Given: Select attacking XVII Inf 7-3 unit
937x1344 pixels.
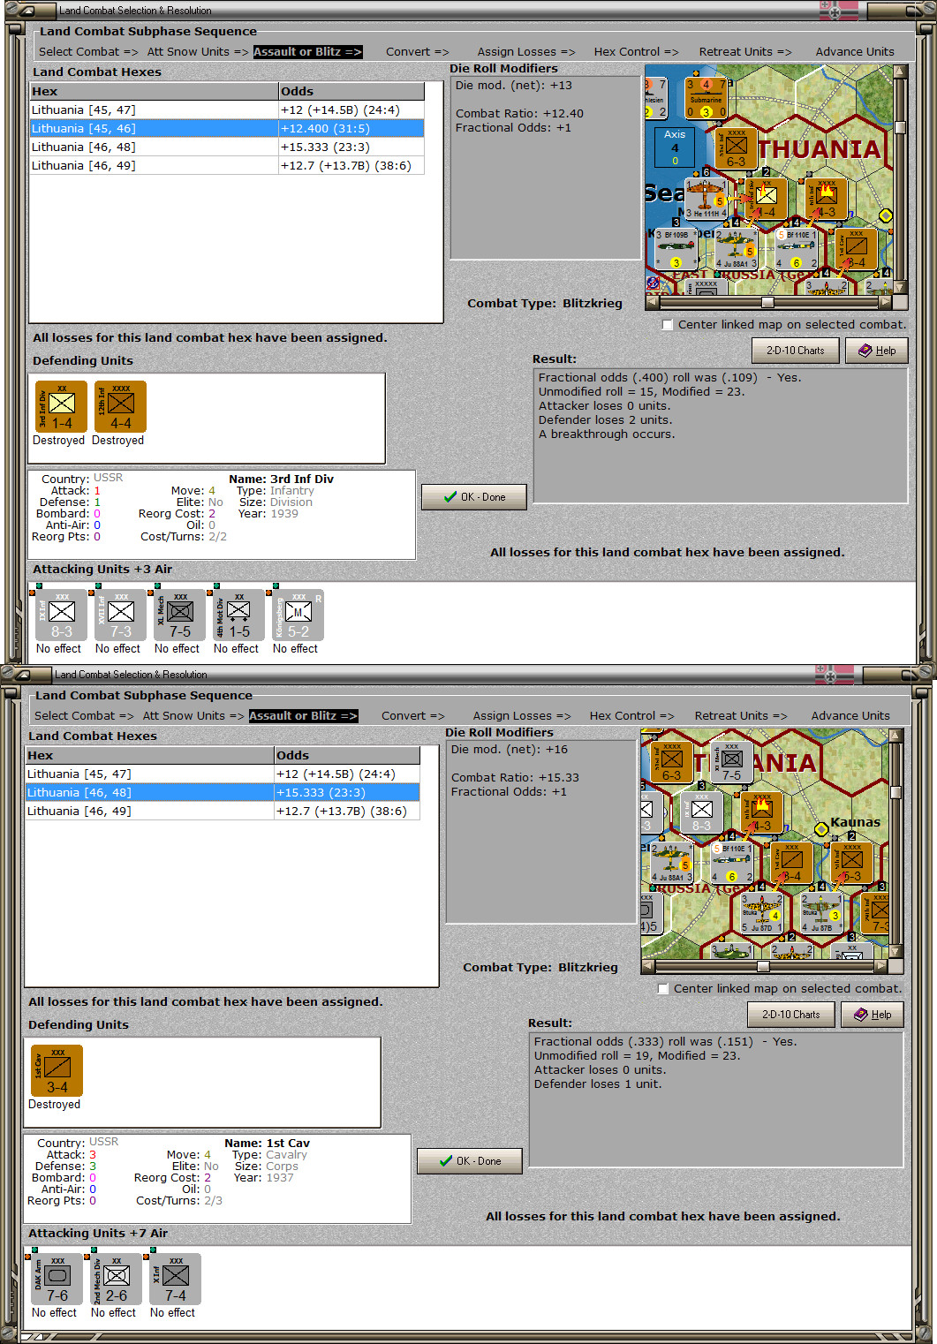Looking at the screenshot, I should click(x=120, y=615).
